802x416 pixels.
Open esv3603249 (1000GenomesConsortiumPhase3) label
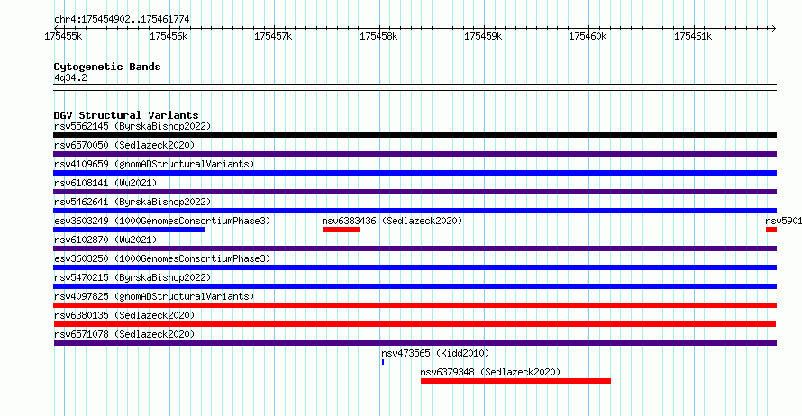(x=162, y=221)
